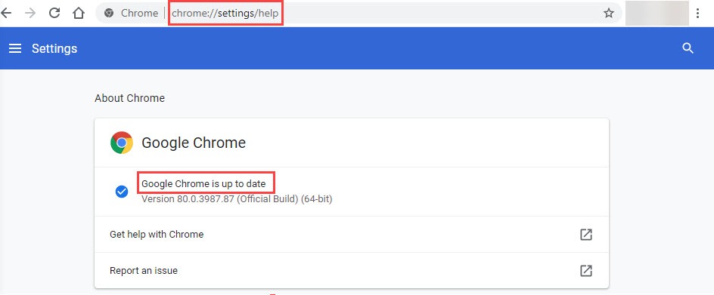714x295 pixels.
Task: Bookmark this page with the star
Action: 609,13
